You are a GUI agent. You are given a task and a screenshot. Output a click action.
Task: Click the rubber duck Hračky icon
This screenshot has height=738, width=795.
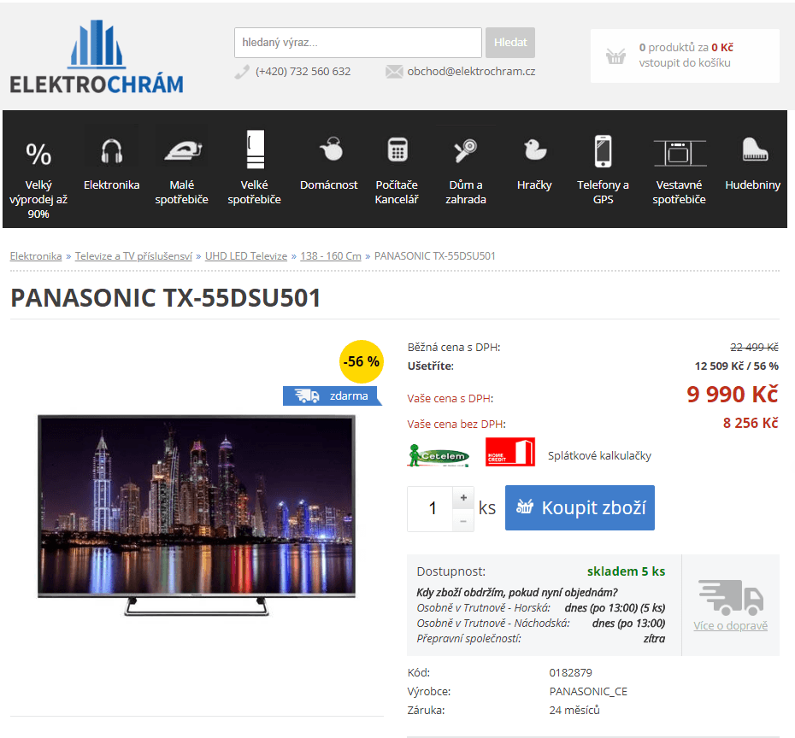(x=534, y=149)
